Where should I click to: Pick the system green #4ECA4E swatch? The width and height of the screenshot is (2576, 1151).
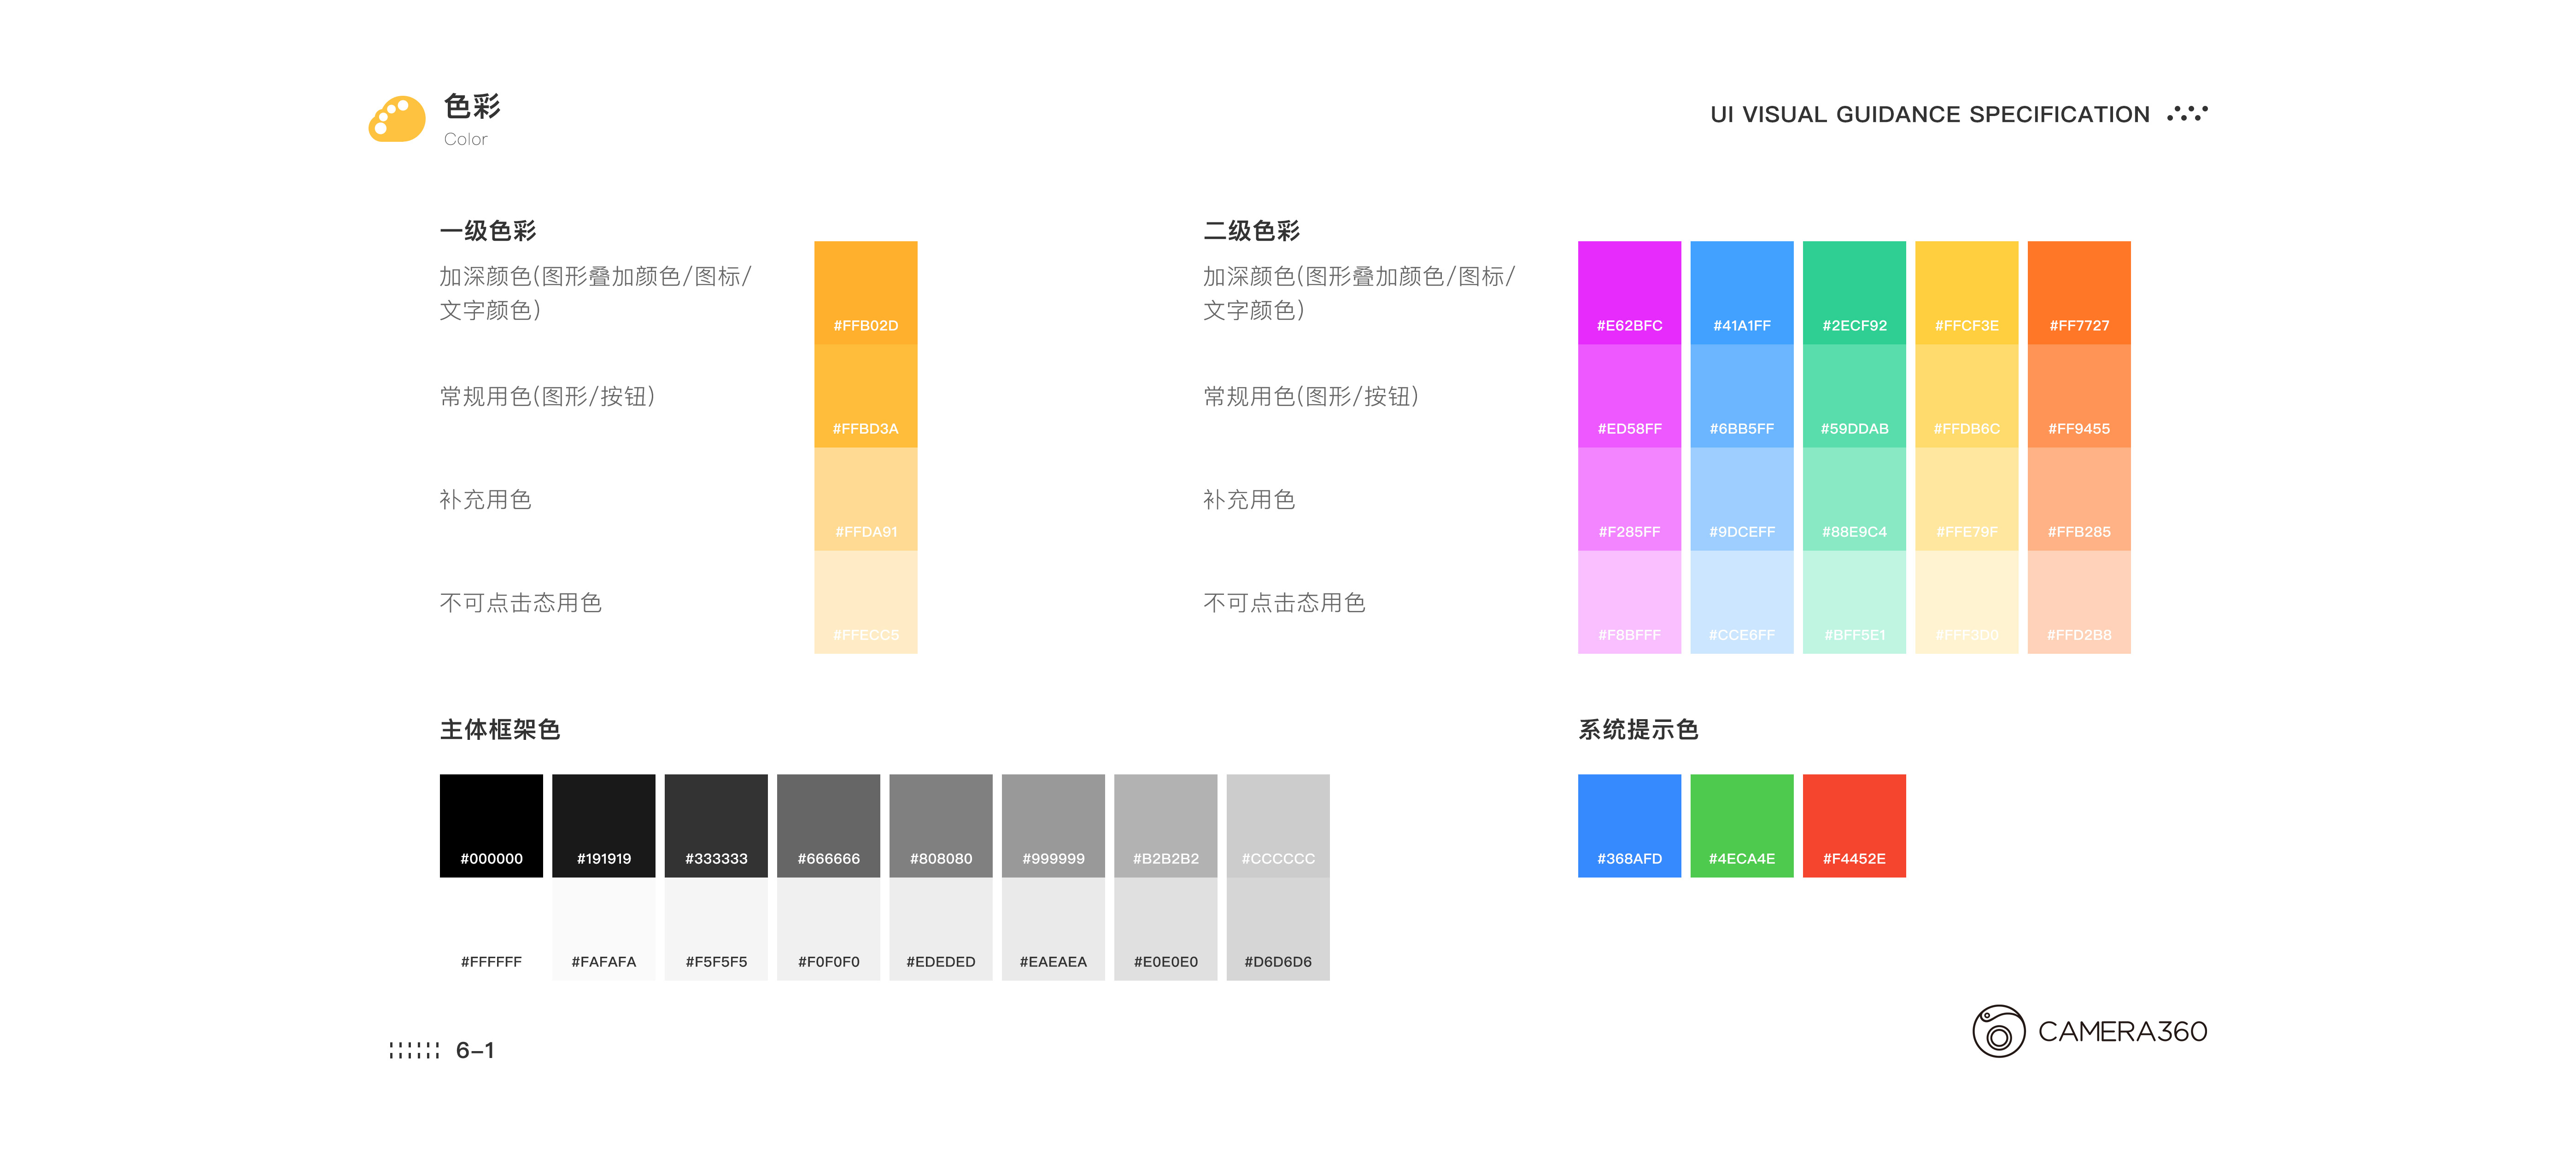1742,825
